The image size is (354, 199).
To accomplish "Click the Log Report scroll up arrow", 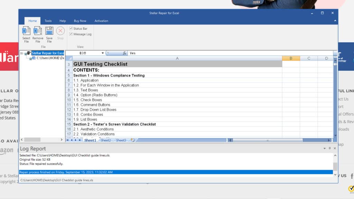I will (335, 155).
